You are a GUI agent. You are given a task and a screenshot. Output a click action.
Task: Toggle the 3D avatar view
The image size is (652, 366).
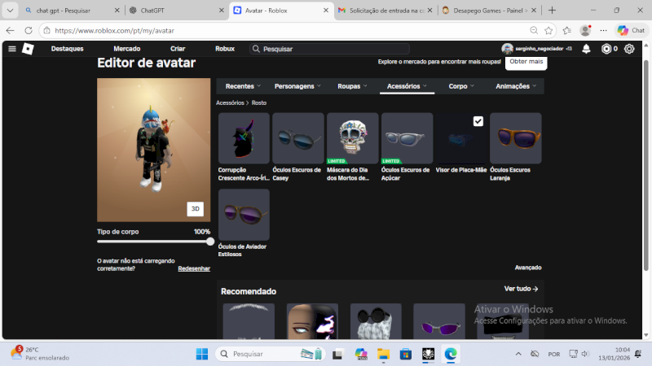pos(195,209)
